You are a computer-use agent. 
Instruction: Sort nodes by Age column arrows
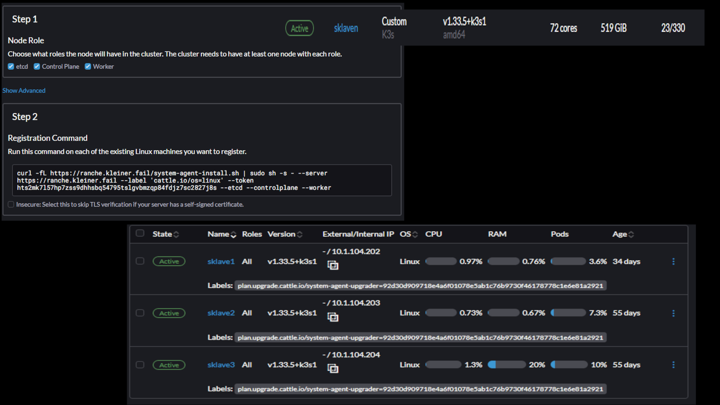click(631, 234)
